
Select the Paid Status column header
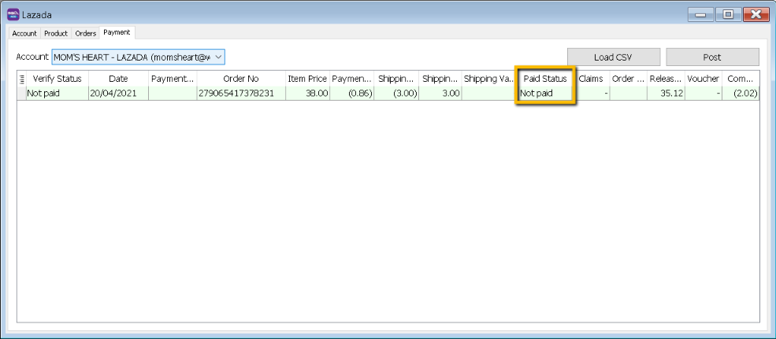(x=545, y=79)
